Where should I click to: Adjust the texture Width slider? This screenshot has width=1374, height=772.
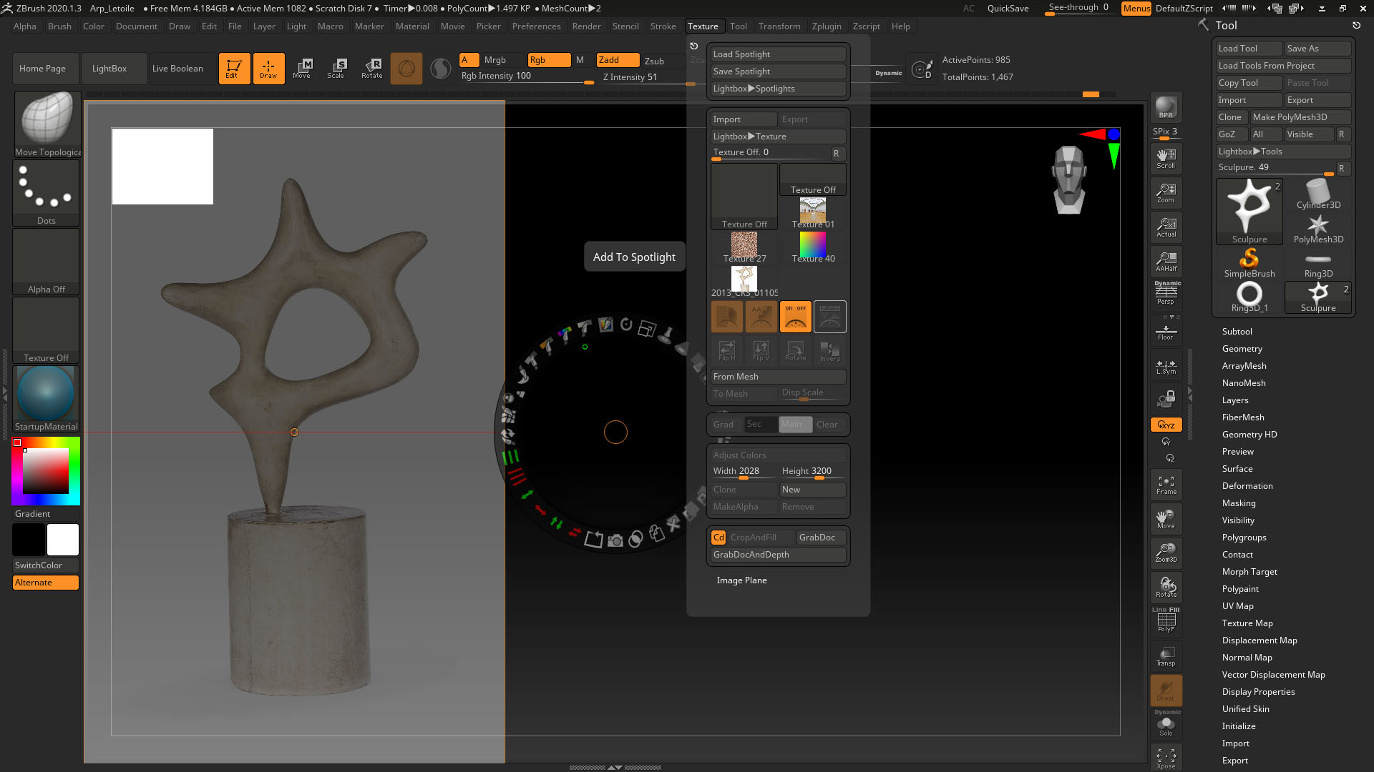[743, 472]
